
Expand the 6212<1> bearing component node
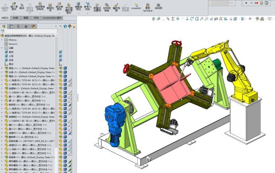(2, 80)
